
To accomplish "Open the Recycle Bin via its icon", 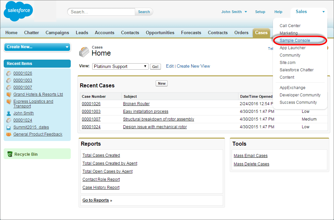I will tap(10, 154).
